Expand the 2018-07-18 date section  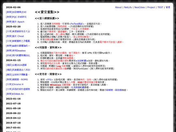click(x=13, y=123)
